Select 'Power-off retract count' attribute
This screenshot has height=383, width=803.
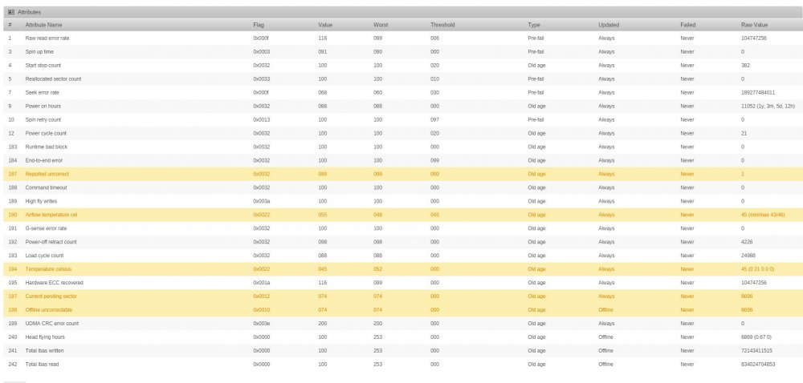pyautogui.click(x=51, y=241)
